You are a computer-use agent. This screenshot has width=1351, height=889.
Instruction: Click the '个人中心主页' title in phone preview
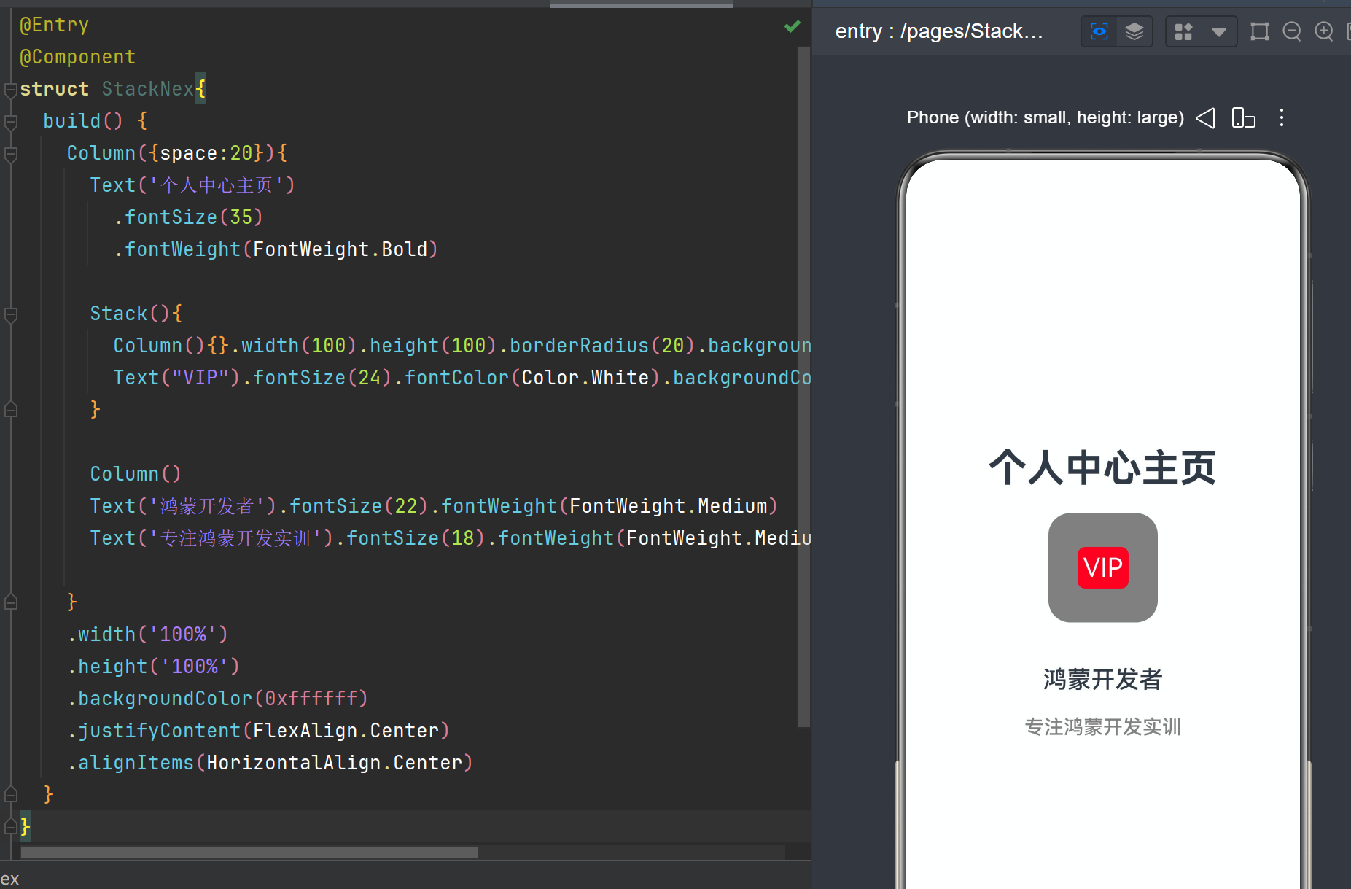(x=1102, y=467)
